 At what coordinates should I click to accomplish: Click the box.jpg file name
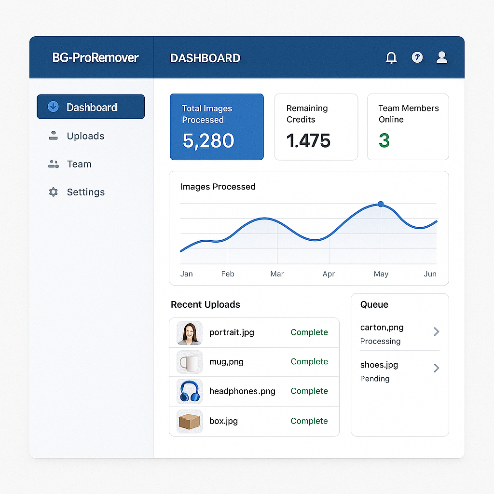[x=223, y=421]
